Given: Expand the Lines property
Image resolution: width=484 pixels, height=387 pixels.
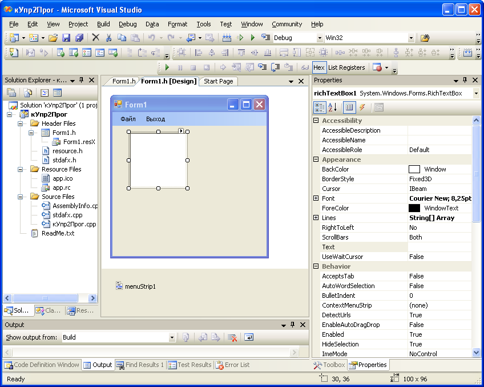Looking at the screenshot, I should tap(316, 218).
